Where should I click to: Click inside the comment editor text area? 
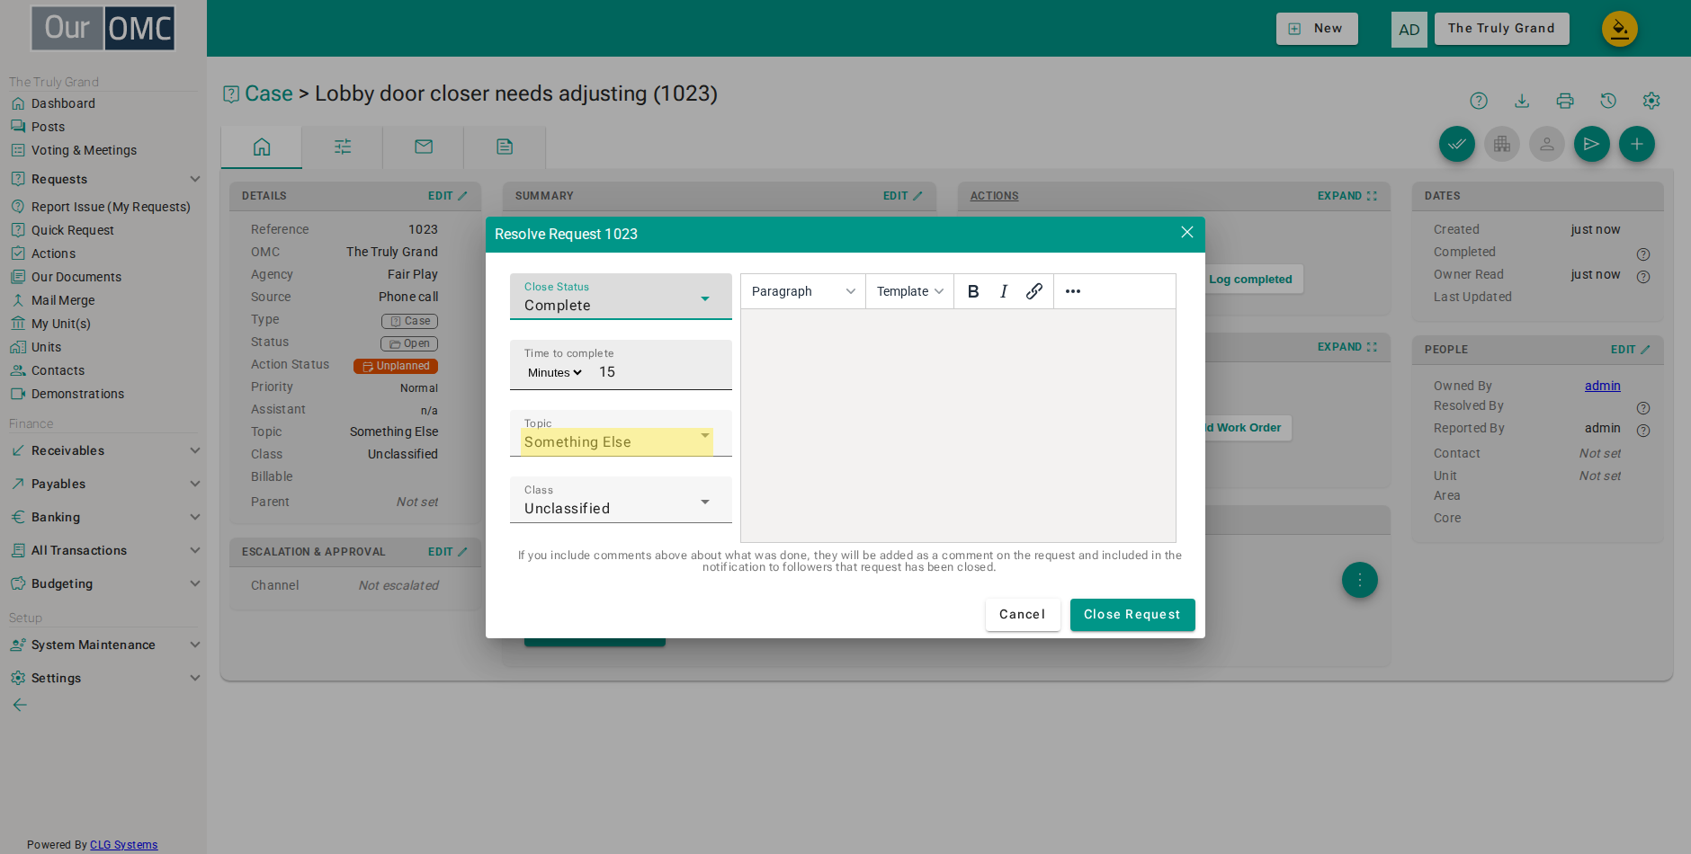click(958, 425)
